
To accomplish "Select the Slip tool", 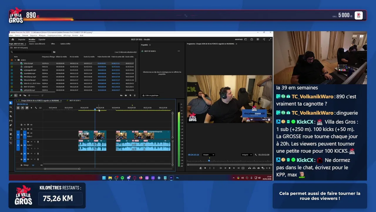I will [x=11, y=121].
